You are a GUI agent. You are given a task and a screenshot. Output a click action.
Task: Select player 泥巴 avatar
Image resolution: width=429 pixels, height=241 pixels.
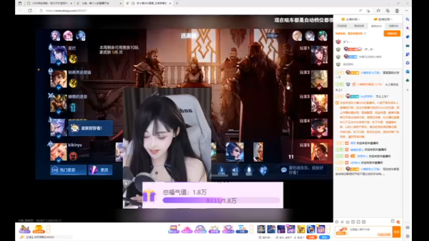(58, 55)
